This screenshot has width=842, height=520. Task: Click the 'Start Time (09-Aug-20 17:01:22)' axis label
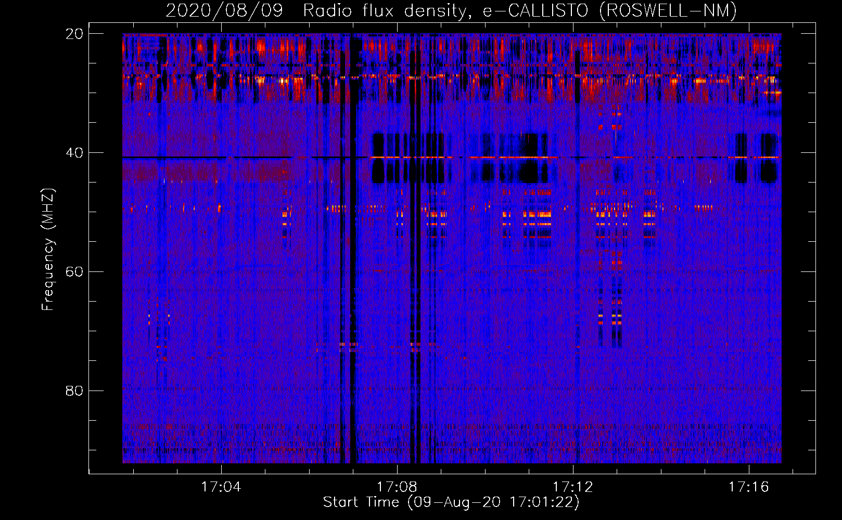click(451, 502)
